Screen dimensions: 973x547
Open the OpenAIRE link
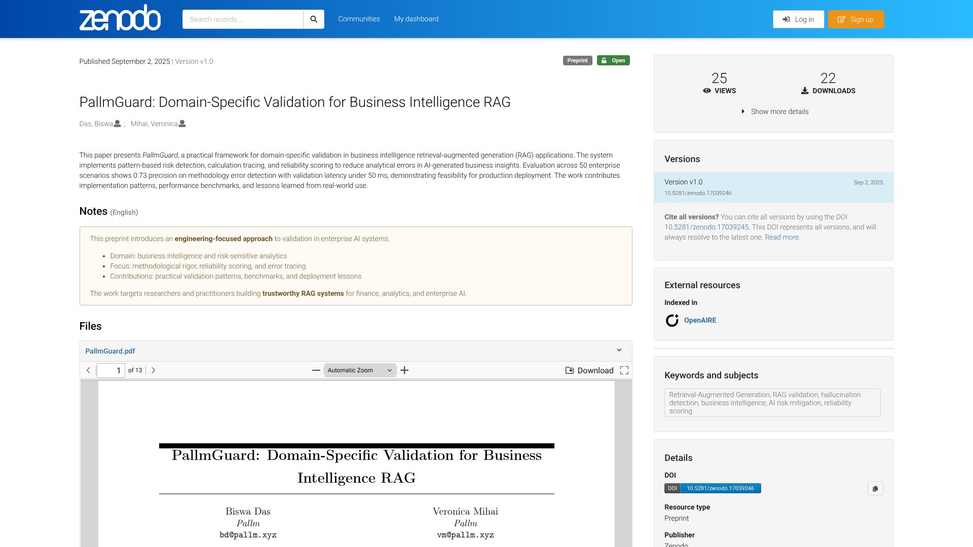click(x=700, y=320)
